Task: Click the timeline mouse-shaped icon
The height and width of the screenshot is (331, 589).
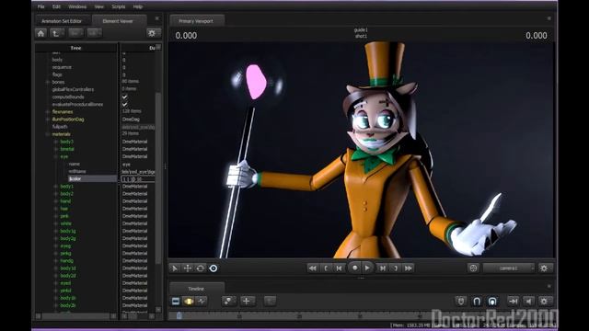Action: [x=461, y=301]
